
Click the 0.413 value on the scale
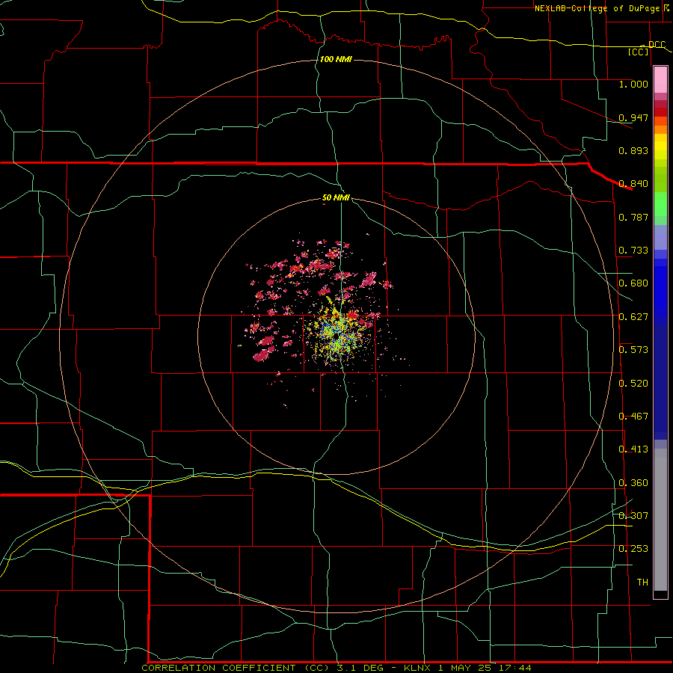coord(633,449)
